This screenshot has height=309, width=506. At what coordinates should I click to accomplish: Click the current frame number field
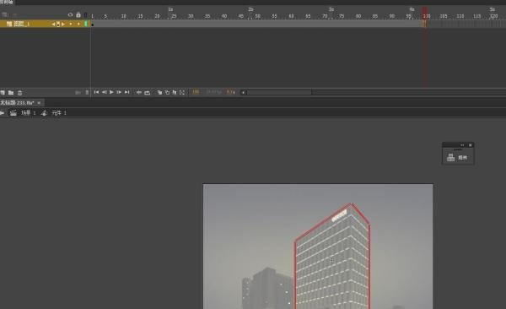click(x=196, y=92)
